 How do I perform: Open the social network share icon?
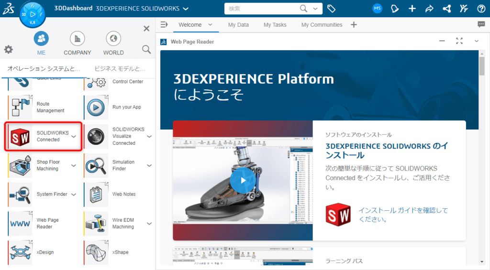[447, 9]
